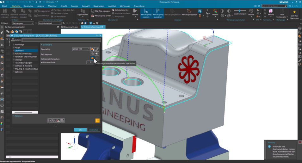Open the ZERO_TOP geometry dropdown
302x163 pixels.
point(81,49)
